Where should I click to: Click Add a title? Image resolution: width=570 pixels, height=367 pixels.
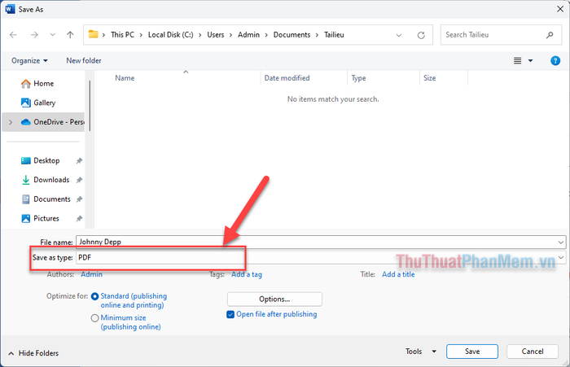tap(398, 274)
